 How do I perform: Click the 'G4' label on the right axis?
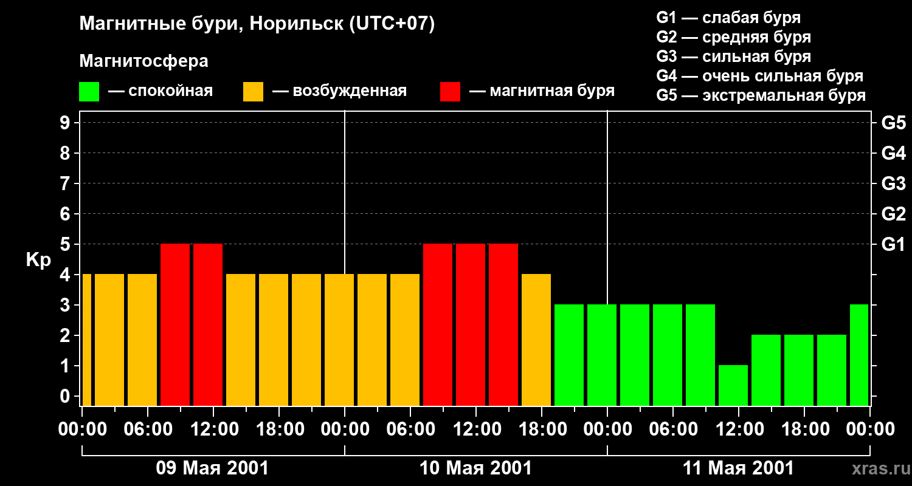(893, 153)
